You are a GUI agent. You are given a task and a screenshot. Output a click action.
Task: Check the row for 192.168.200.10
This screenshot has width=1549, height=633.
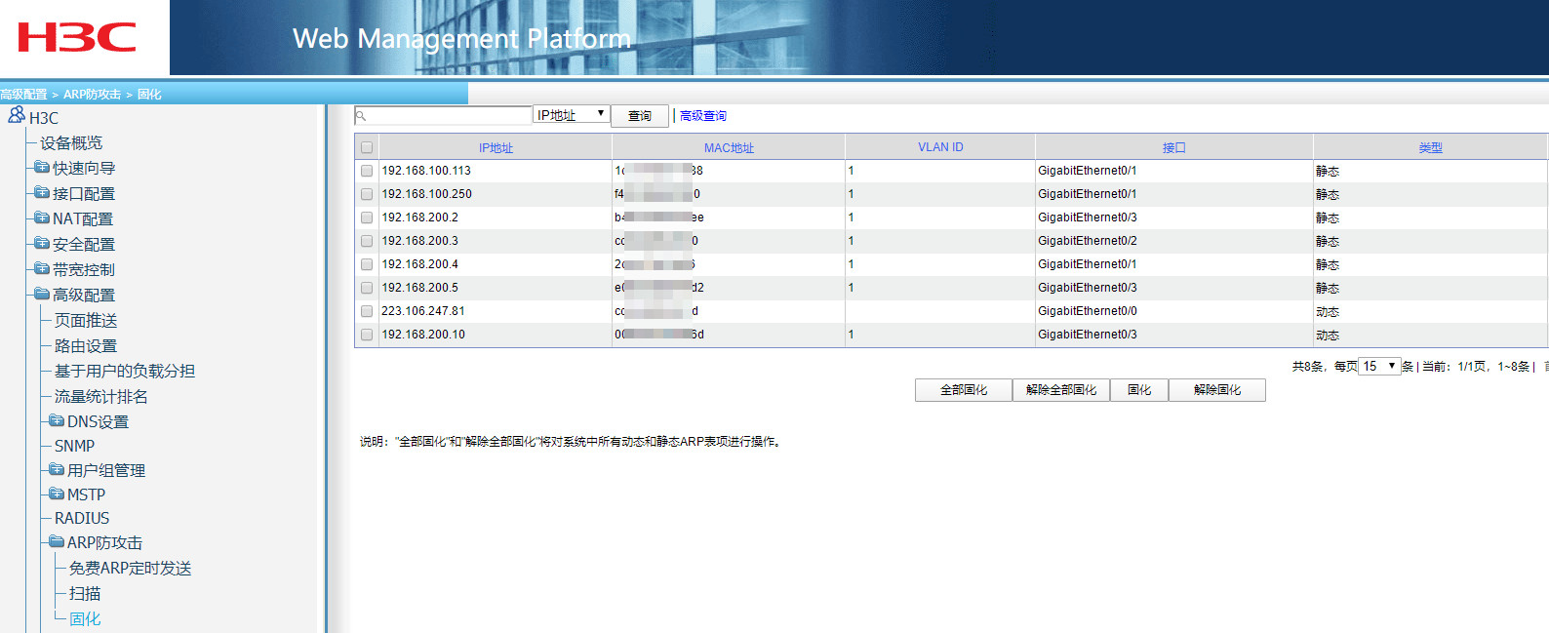pyautogui.click(x=367, y=335)
